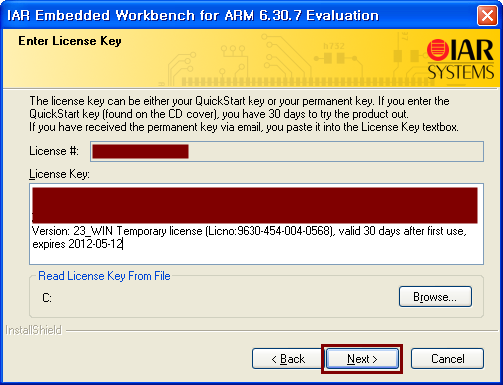Cancel the IAR installation
This screenshot has height=385, width=503.
coord(447,359)
